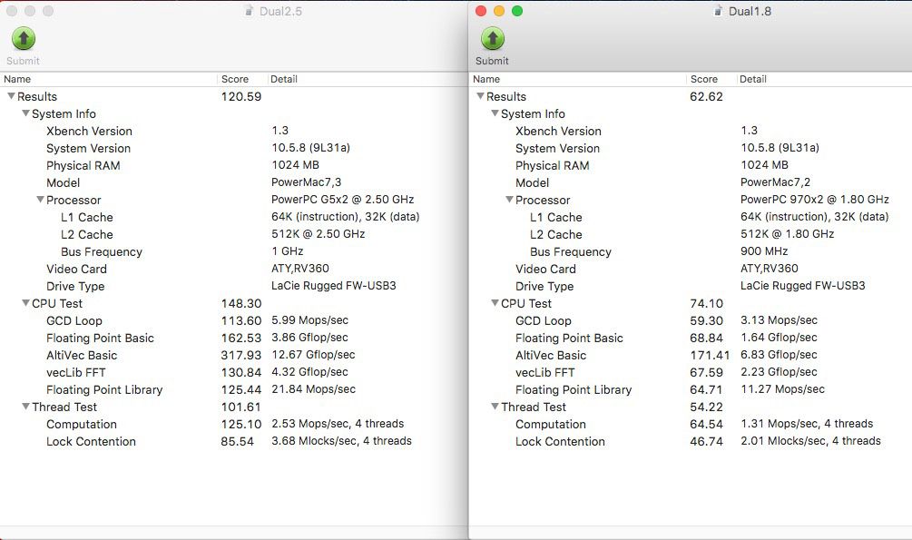Click the green zoom button of Dual1.8
912x540 pixels.
click(517, 11)
